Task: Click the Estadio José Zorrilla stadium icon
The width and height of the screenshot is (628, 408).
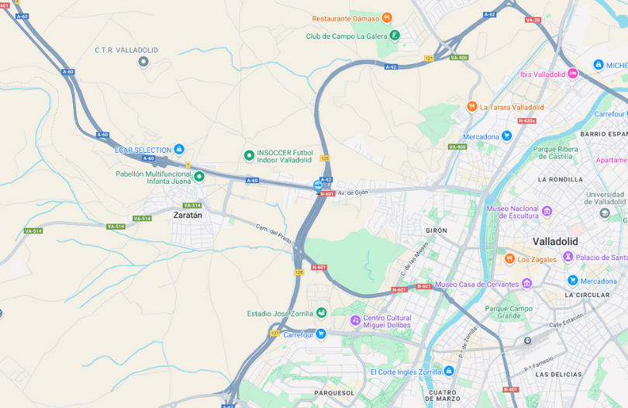Action: coord(321,313)
